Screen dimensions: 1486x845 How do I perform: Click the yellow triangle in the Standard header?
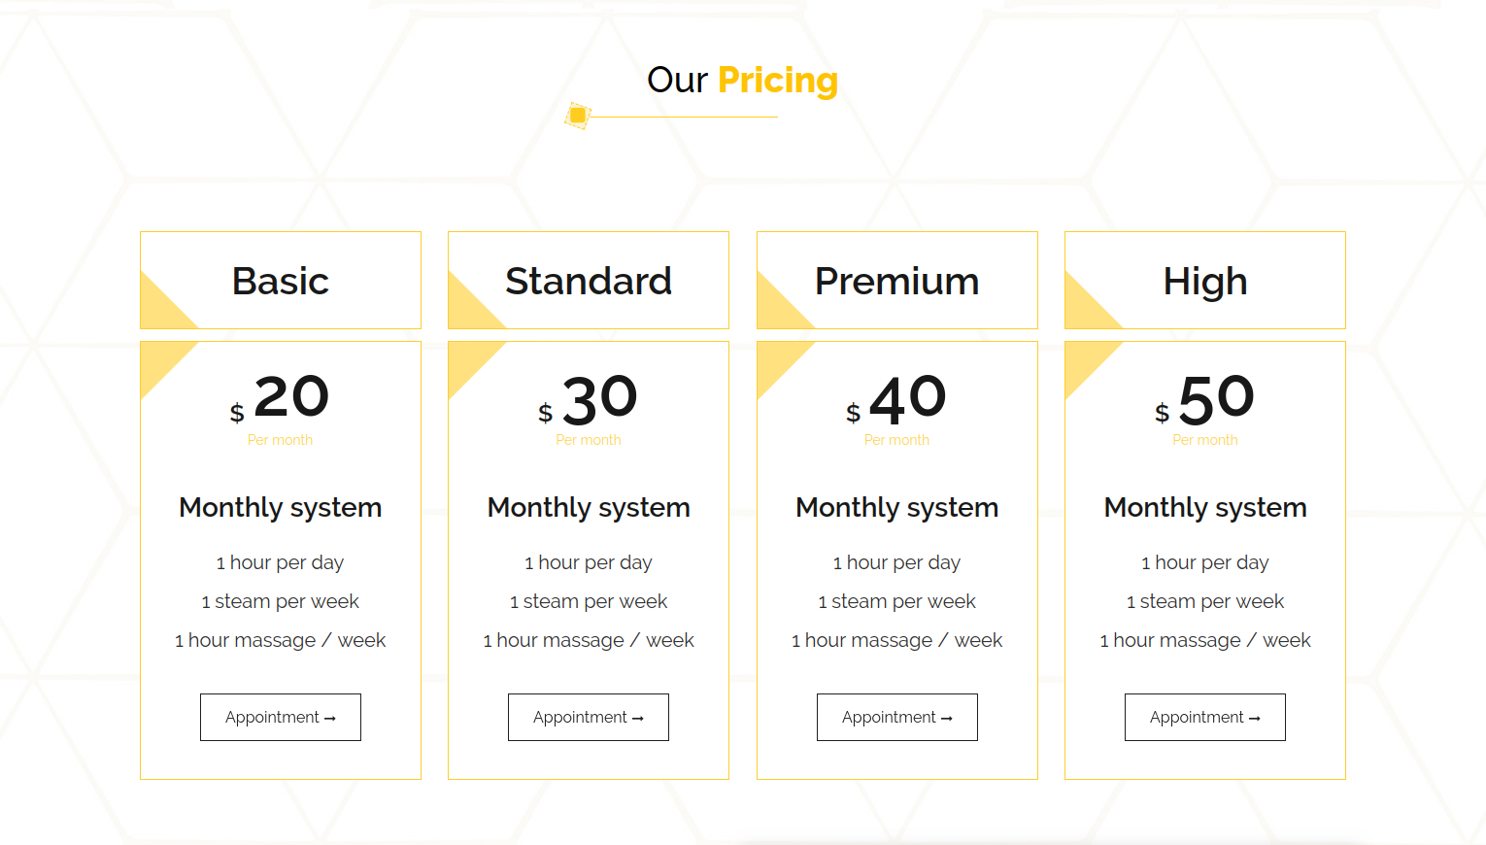[468, 309]
